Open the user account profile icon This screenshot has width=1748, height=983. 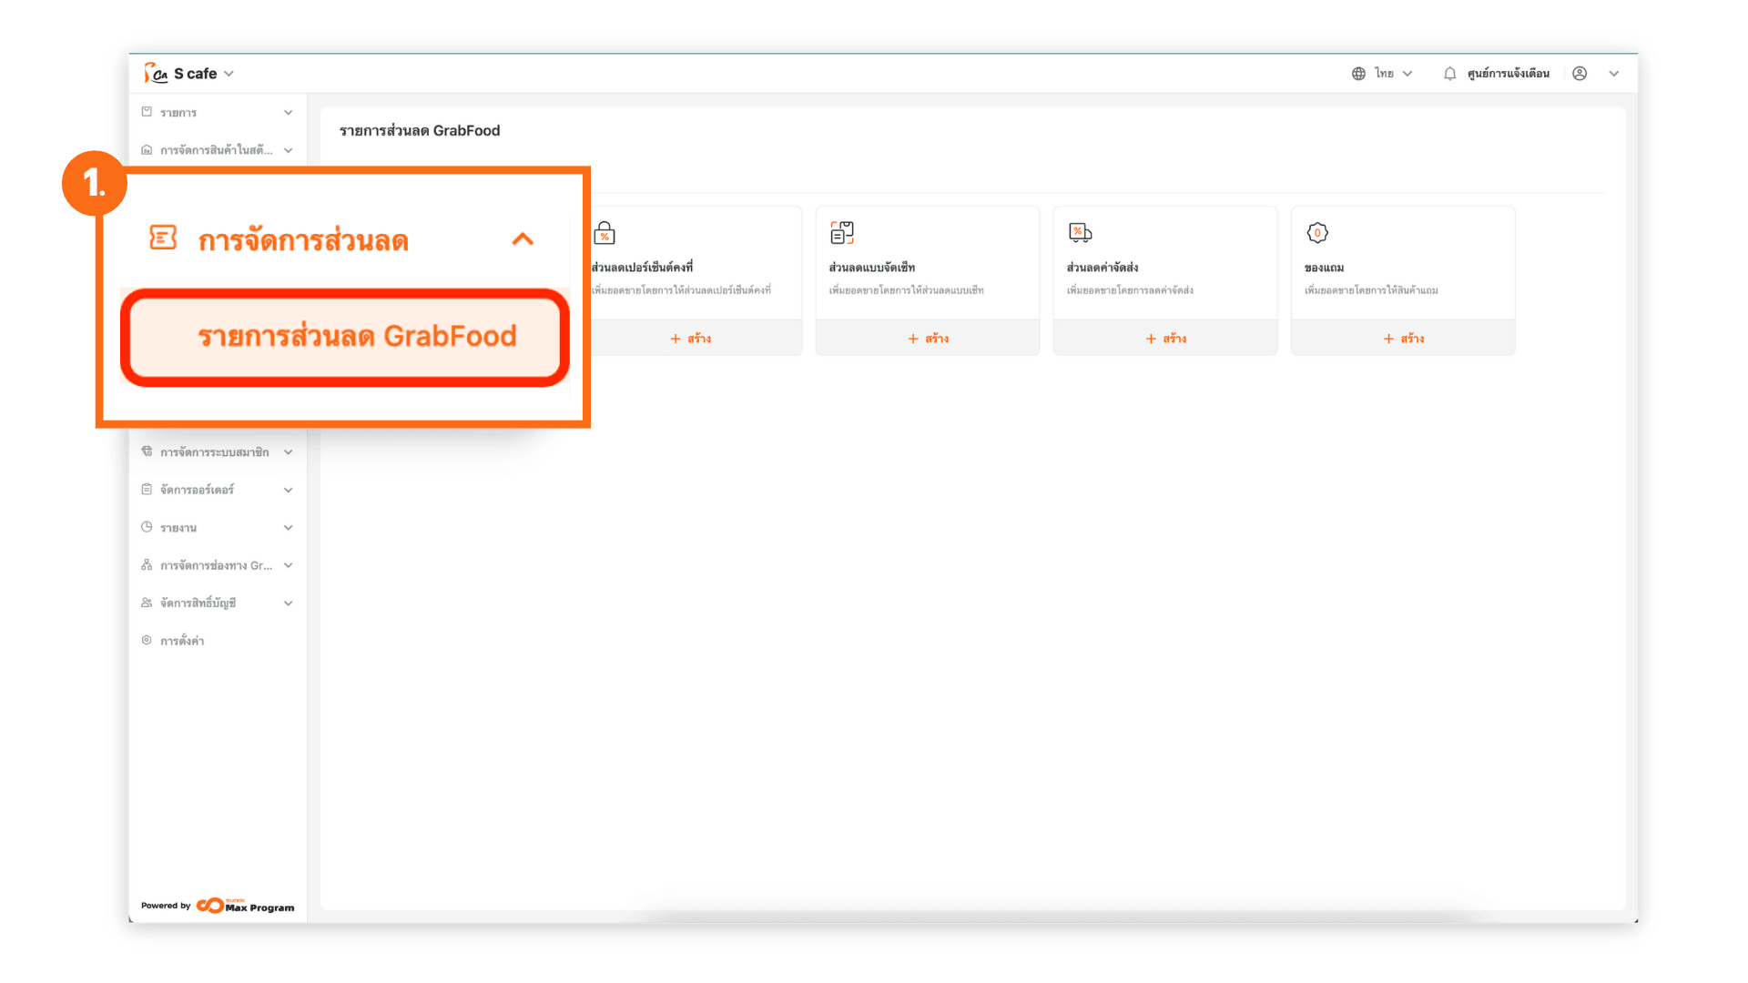[1580, 74]
